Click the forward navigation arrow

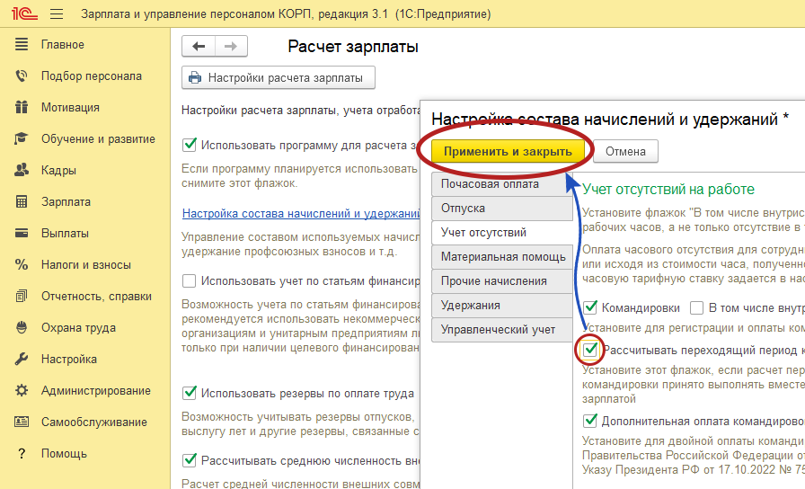pyautogui.click(x=231, y=47)
